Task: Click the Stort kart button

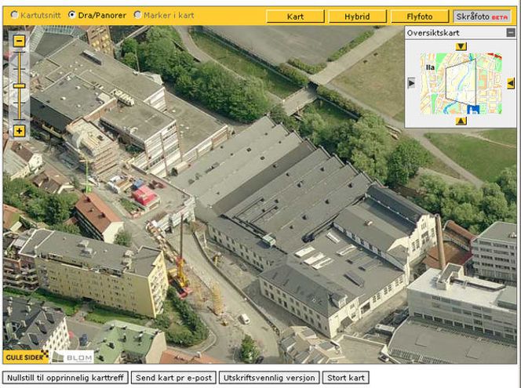Action: [345, 378]
